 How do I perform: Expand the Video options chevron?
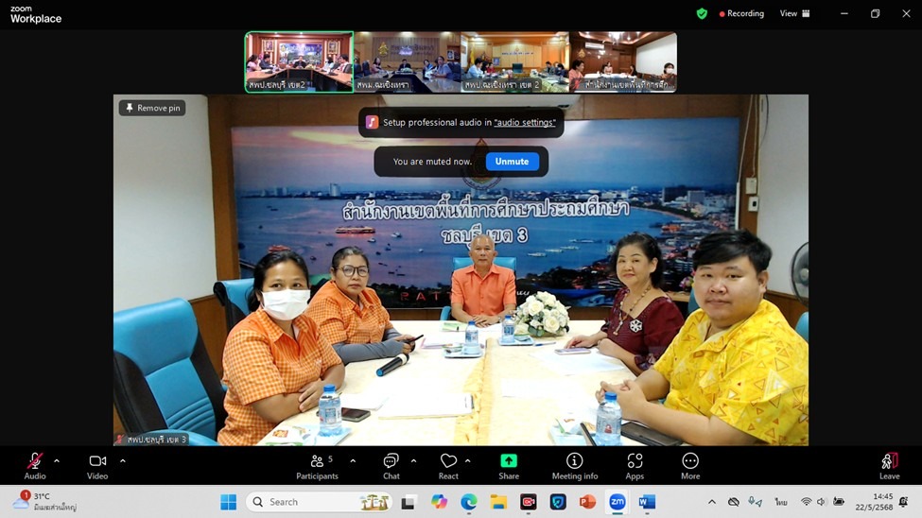coord(122,461)
